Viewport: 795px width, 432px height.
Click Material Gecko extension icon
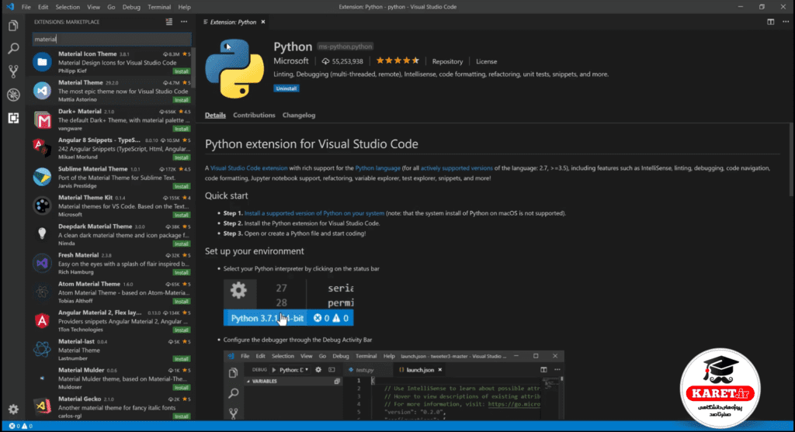(42, 406)
